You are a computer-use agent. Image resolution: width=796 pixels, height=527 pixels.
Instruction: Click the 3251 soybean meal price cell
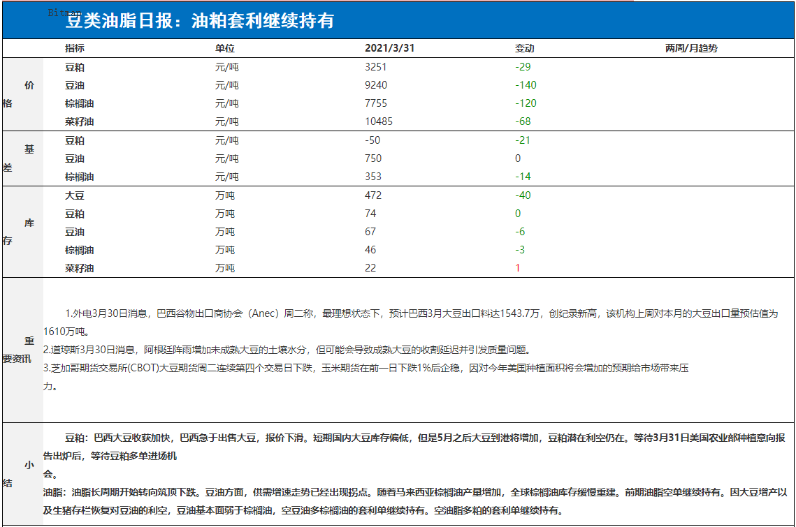376,67
